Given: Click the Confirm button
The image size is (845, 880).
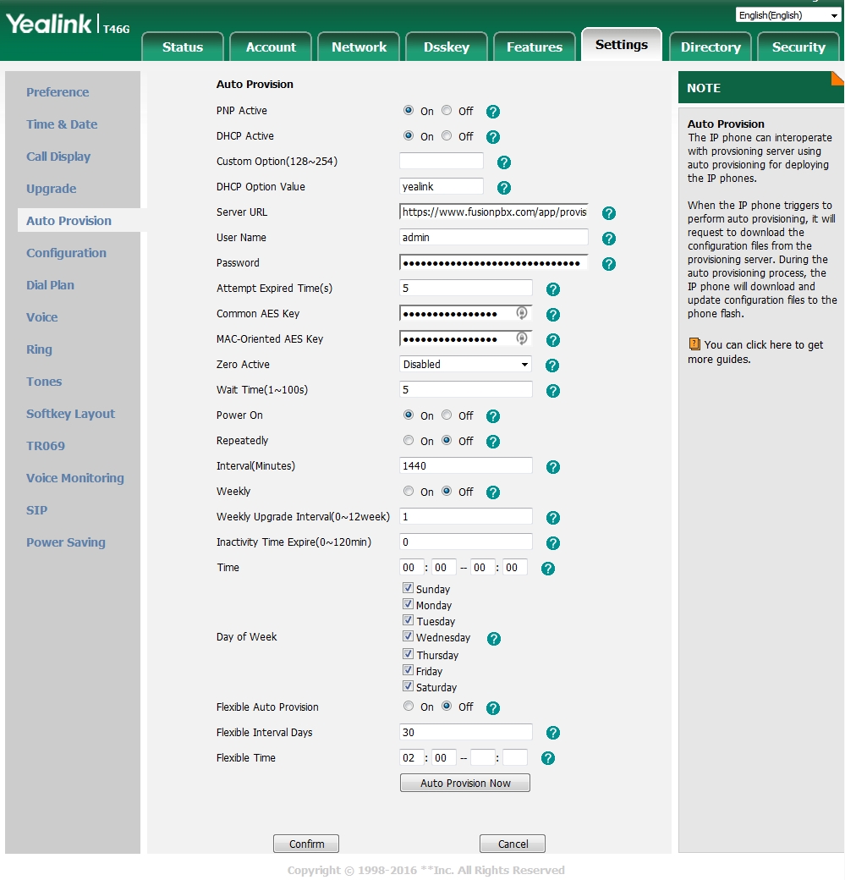Looking at the screenshot, I should [306, 844].
